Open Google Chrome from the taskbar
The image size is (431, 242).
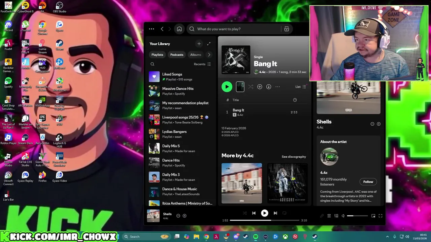click(206, 237)
